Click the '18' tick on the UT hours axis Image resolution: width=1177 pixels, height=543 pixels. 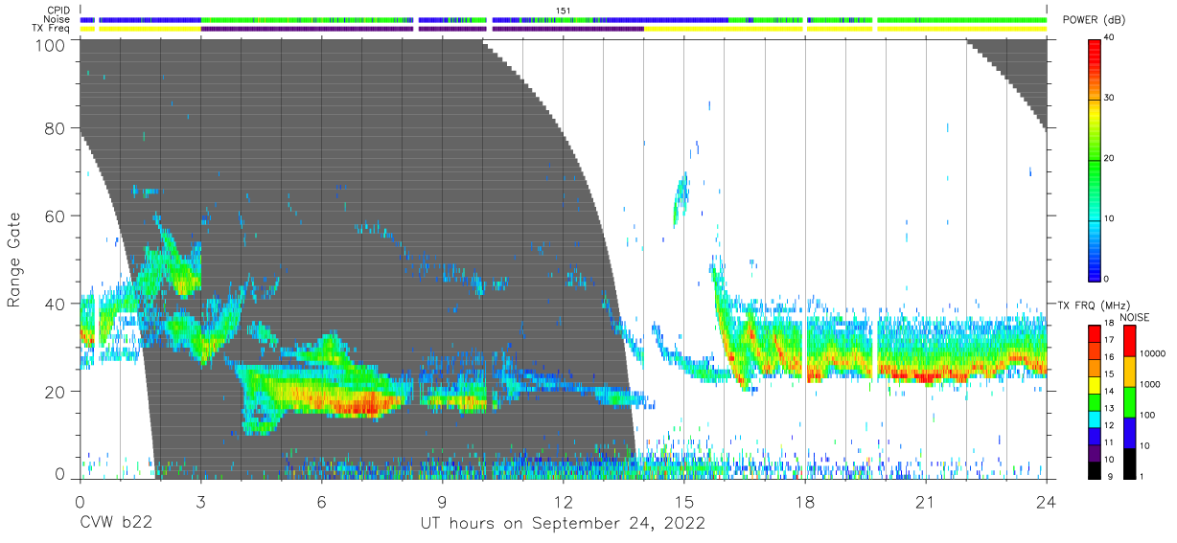(x=805, y=501)
